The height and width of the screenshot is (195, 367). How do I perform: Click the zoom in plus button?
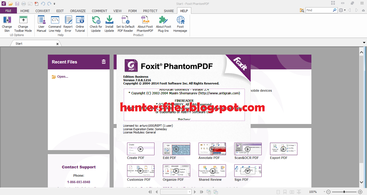tap(360, 192)
